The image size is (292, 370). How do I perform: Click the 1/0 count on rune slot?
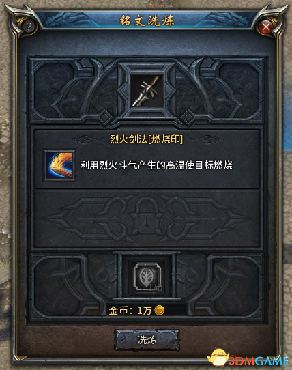click(x=155, y=288)
